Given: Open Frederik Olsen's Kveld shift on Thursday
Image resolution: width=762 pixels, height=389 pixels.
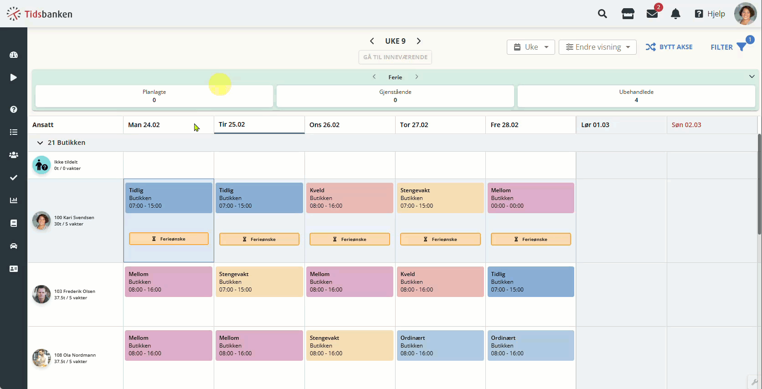Looking at the screenshot, I should click(440, 282).
